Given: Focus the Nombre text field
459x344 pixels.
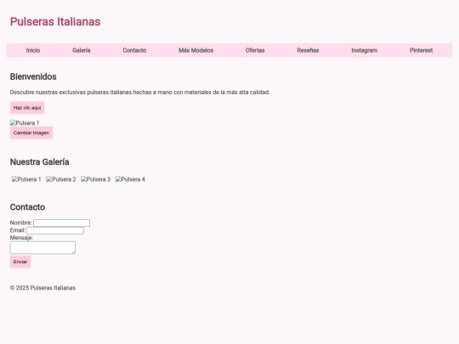Looking at the screenshot, I should click(x=61, y=223).
